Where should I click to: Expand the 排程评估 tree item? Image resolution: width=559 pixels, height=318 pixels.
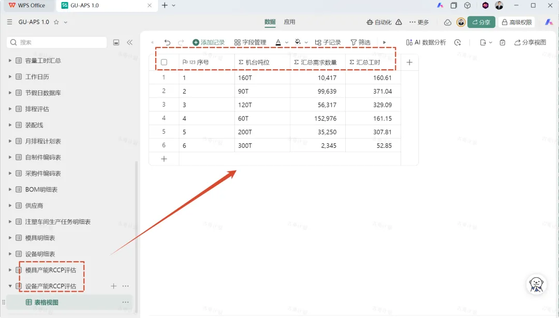click(10, 109)
